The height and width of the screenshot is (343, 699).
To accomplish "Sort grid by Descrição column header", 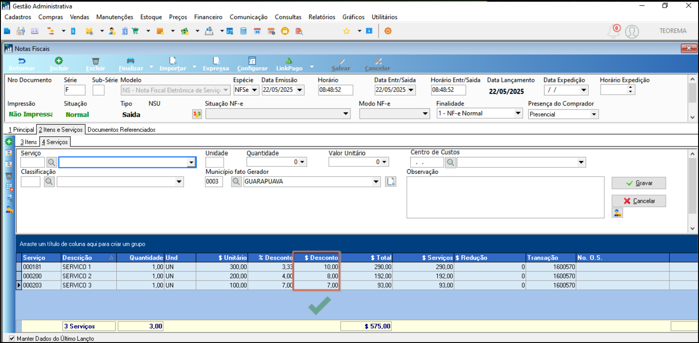I will (88, 257).
